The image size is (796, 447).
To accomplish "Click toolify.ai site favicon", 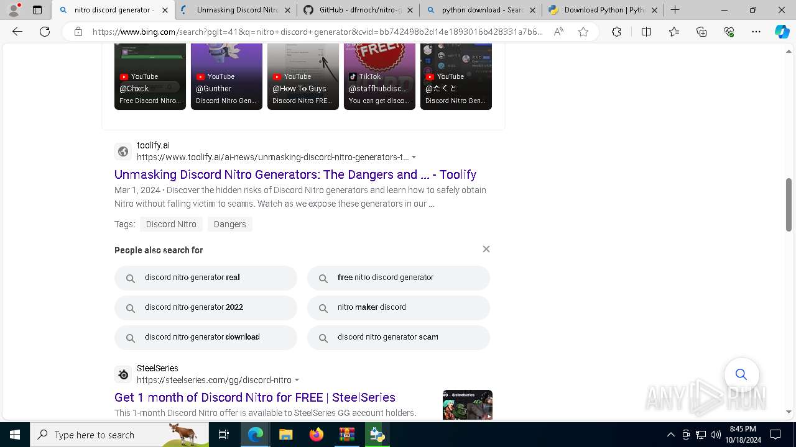I will click(123, 151).
